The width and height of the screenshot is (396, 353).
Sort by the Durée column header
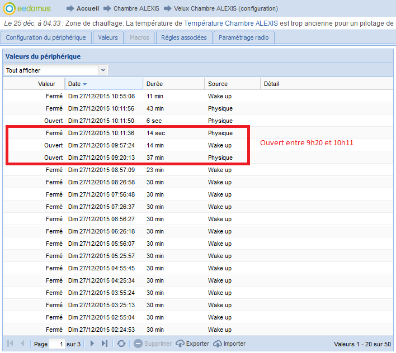coord(173,84)
